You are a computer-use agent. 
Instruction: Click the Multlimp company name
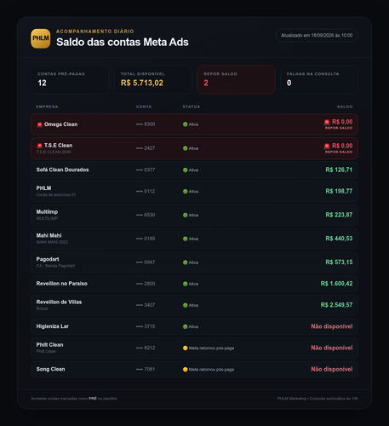coord(47,212)
